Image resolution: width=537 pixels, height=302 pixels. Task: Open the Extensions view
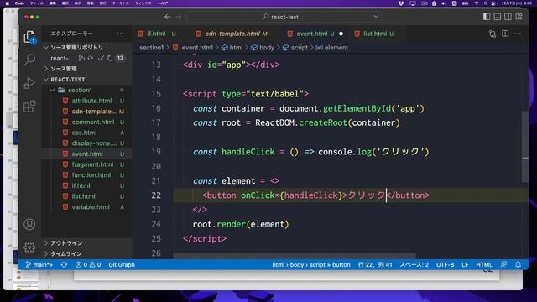pyautogui.click(x=29, y=107)
